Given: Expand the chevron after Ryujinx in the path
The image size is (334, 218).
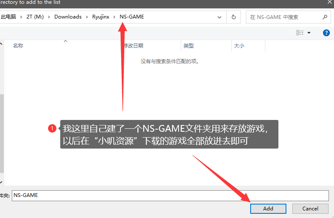Looking at the screenshot, I should click(x=115, y=17).
